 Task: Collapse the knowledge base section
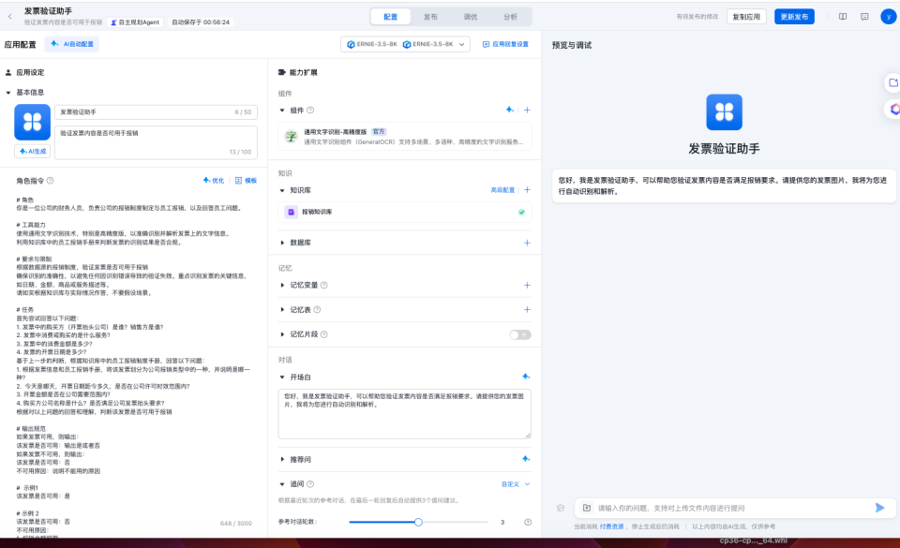point(282,190)
